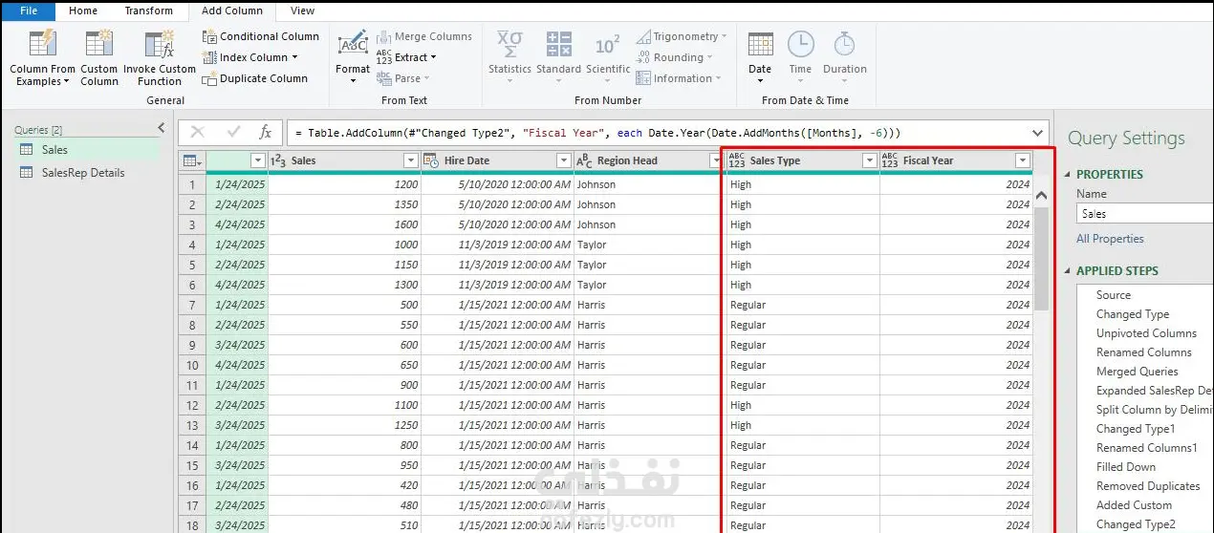Open the Format text menu
This screenshot has width=1214, height=533.
pyautogui.click(x=353, y=58)
